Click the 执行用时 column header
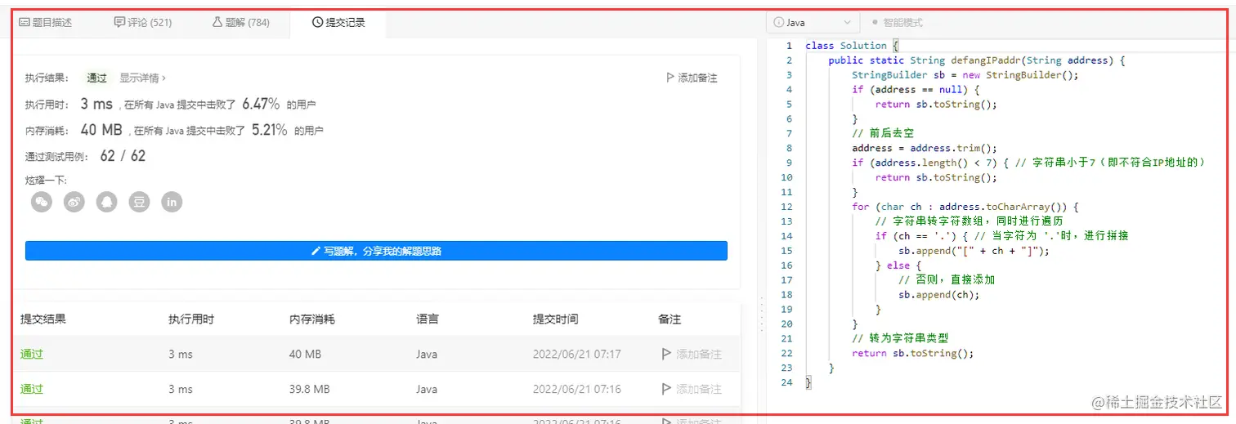This screenshot has height=424, width=1236. (x=191, y=319)
